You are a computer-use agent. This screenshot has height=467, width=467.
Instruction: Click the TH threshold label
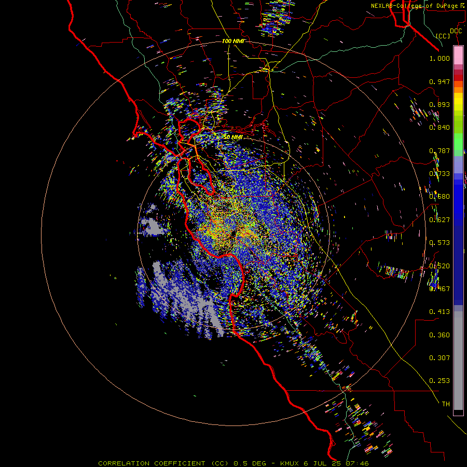click(446, 404)
